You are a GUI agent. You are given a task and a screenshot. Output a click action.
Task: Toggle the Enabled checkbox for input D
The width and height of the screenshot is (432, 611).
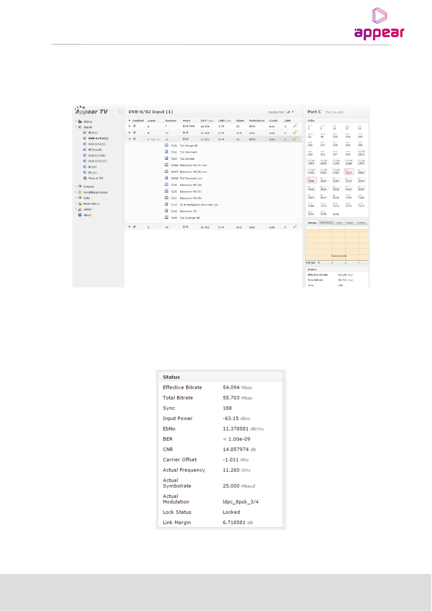135,227
